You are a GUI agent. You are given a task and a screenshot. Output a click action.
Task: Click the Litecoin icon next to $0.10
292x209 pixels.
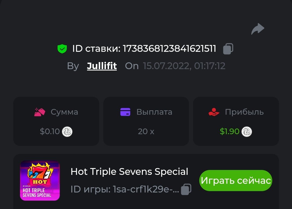point(67,131)
